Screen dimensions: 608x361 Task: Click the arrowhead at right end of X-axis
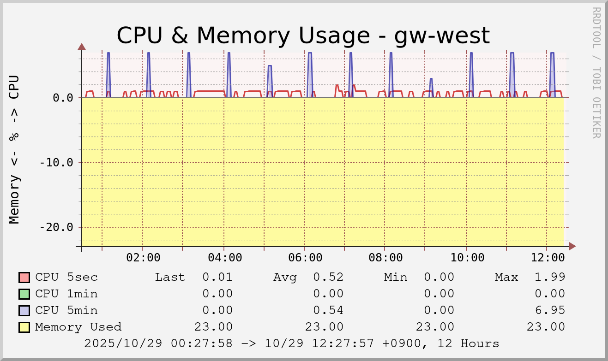(572, 246)
